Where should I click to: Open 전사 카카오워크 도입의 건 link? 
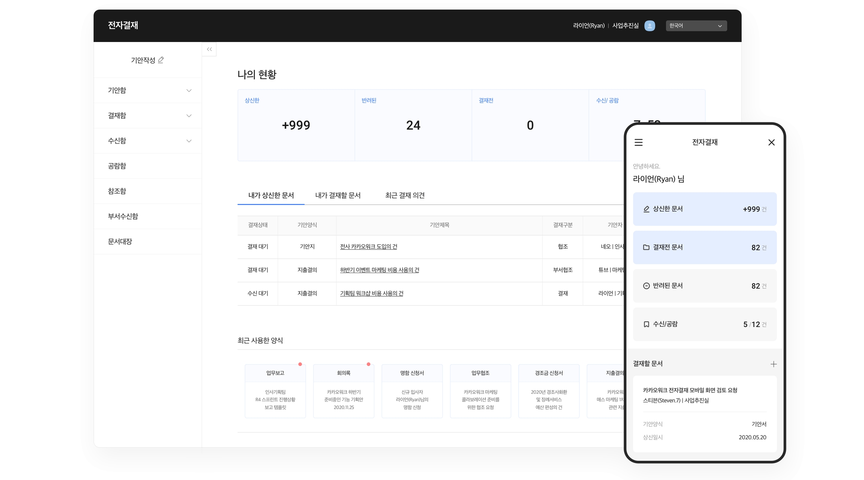[x=368, y=247]
